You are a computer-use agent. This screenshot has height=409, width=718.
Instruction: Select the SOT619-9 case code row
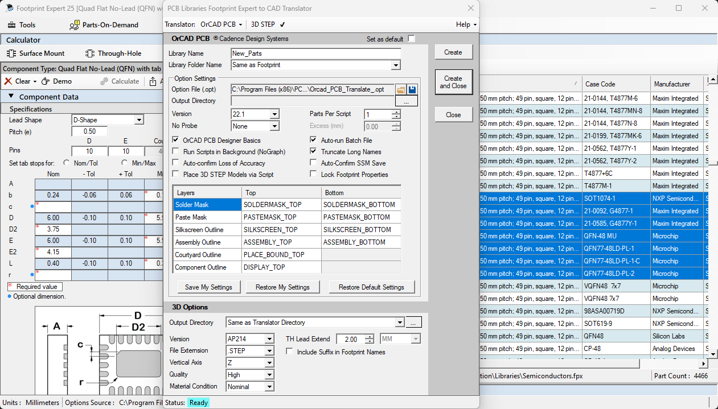tap(617, 324)
